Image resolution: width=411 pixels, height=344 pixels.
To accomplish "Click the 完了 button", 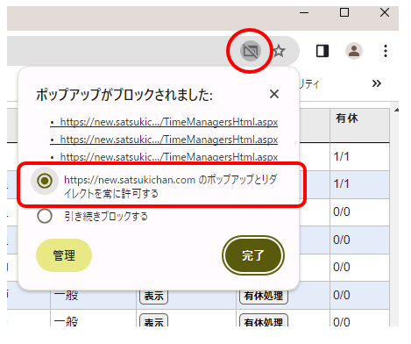I will 253,255.
